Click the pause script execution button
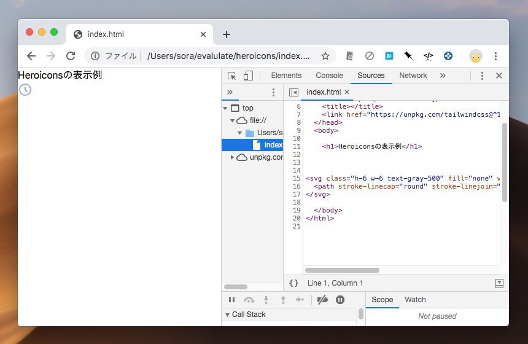528x344 pixels. [231, 300]
